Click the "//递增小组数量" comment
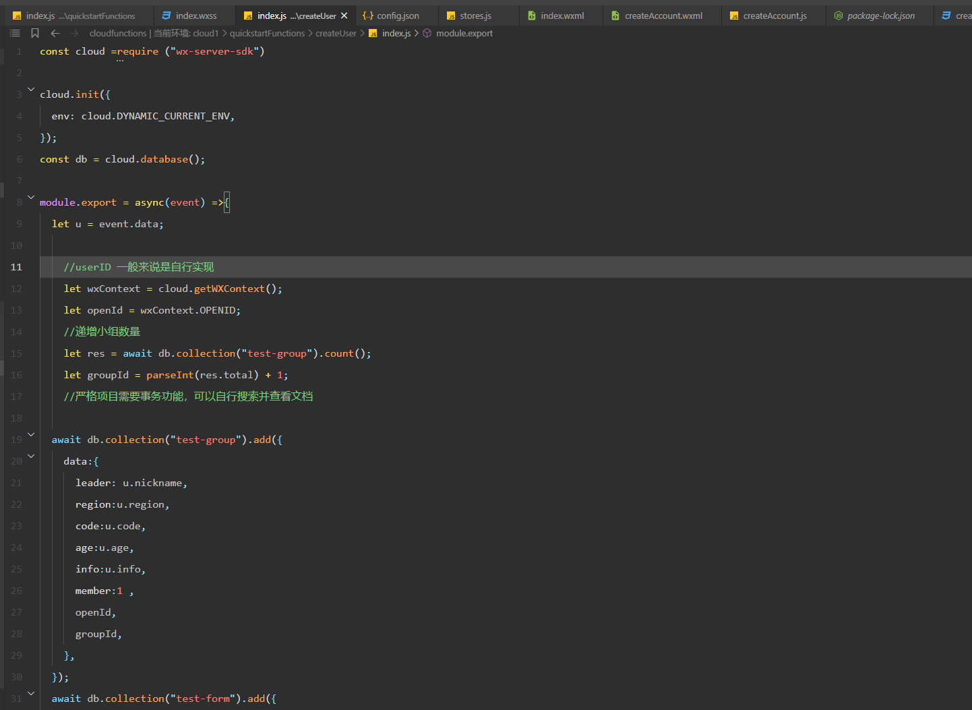Image resolution: width=972 pixels, height=710 pixels. click(102, 332)
